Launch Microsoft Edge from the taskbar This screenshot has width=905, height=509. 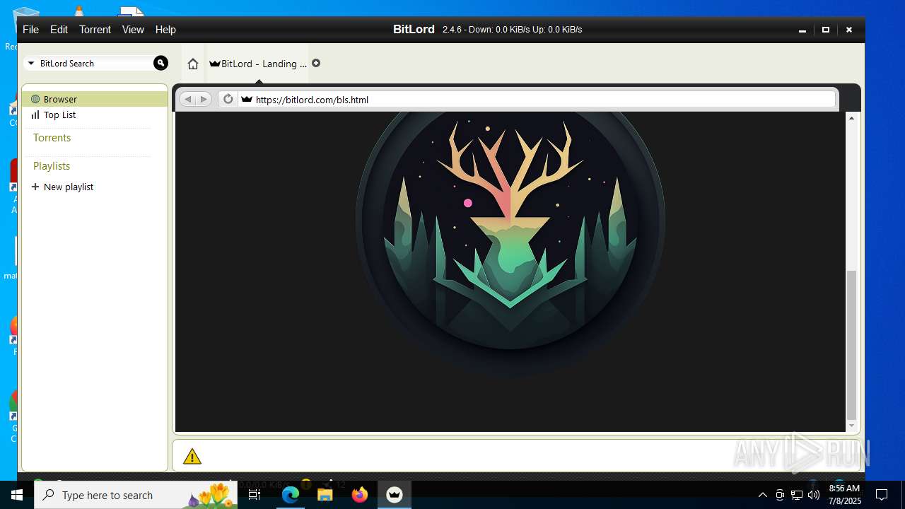(x=291, y=495)
